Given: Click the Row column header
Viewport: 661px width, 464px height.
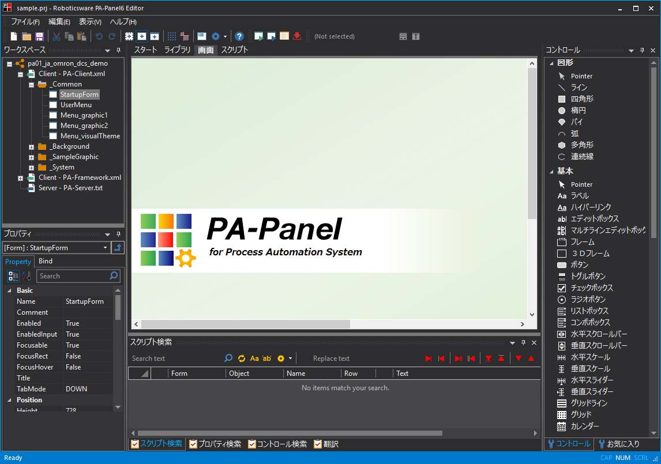Looking at the screenshot, I should click(x=358, y=374).
